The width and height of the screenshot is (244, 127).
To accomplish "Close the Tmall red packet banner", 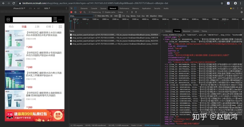I will [x=63, y=111].
